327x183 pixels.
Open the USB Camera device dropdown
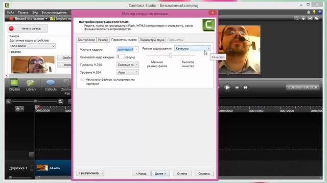tap(33, 46)
